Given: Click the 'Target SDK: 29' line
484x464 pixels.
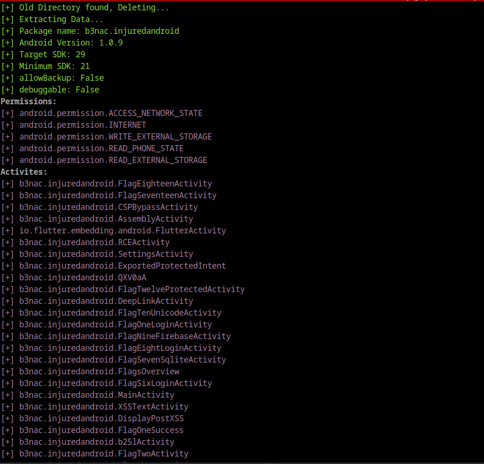Looking at the screenshot, I should tap(43, 54).
